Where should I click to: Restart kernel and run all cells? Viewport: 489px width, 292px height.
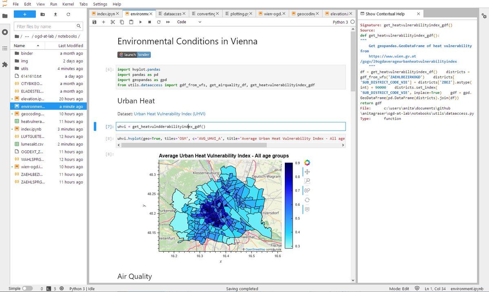click(x=168, y=22)
